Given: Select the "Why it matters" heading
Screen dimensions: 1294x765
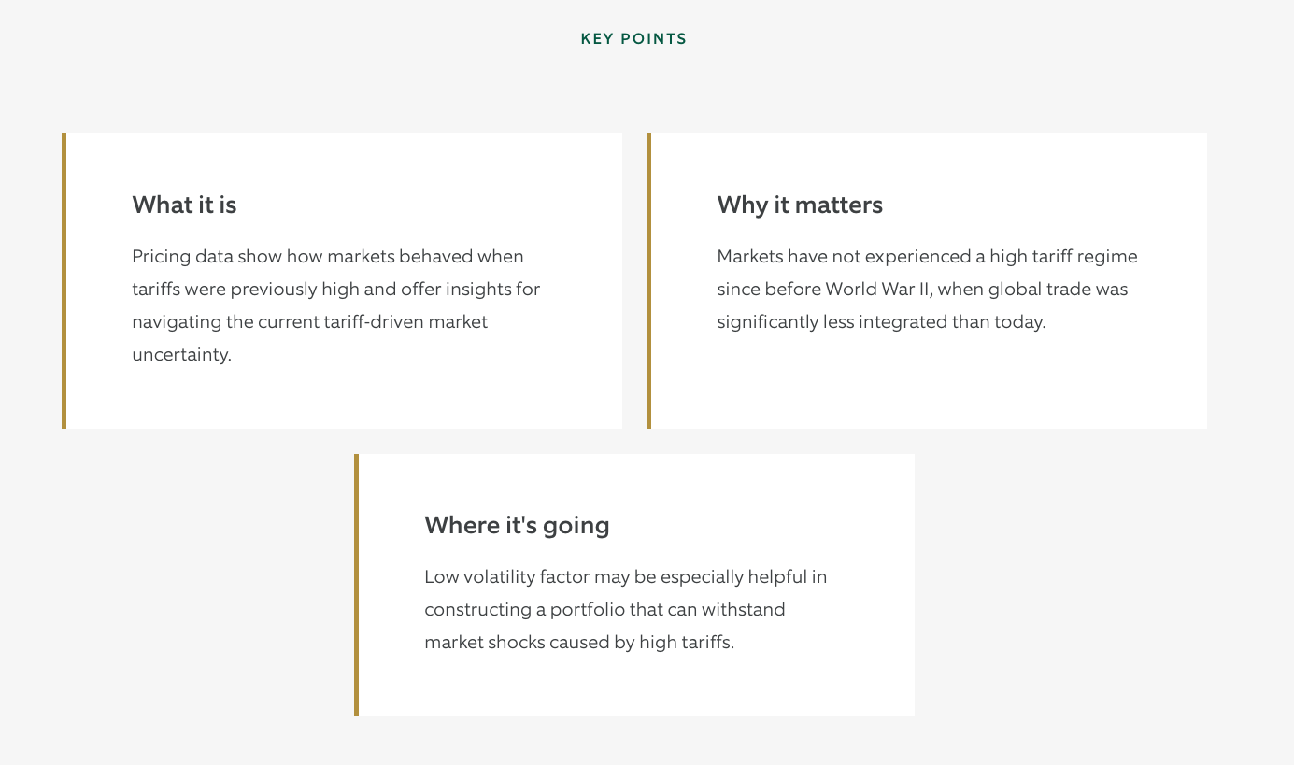Looking at the screenshot, I should coord(800,205).
